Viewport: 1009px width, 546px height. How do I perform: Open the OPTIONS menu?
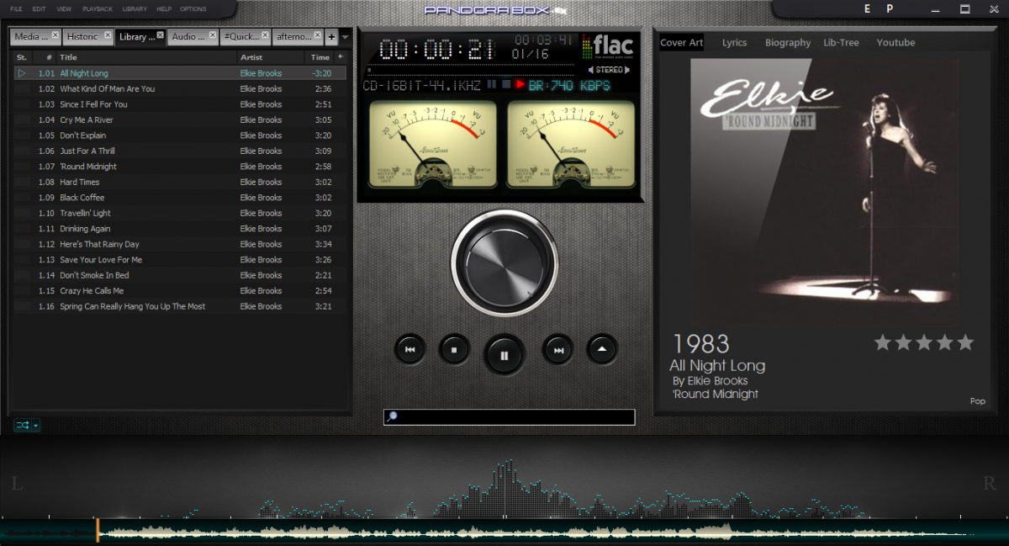193,9
